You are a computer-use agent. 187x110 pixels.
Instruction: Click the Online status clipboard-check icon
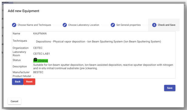35,60
